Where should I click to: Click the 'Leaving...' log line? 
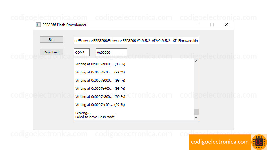coord(83,113)
